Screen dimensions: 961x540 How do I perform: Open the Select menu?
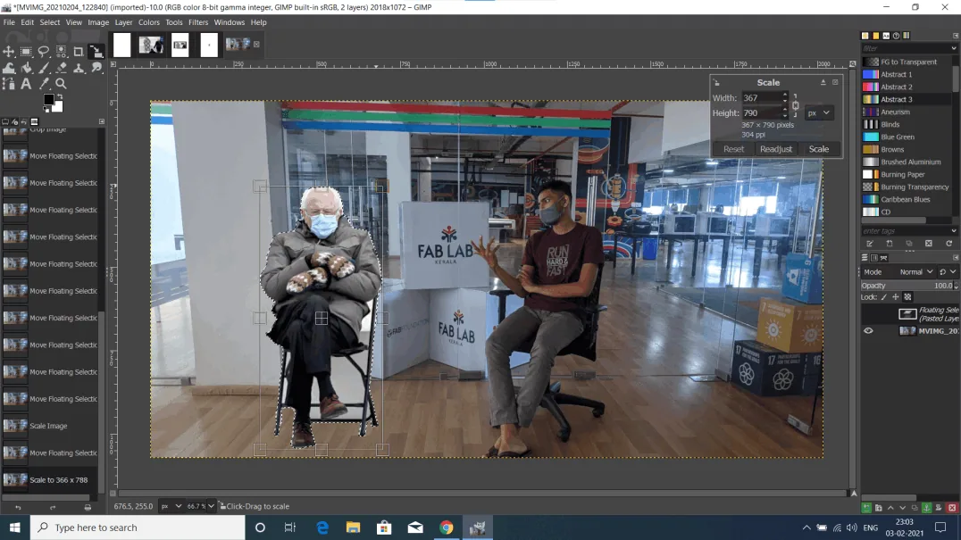(x=50, y=22)
